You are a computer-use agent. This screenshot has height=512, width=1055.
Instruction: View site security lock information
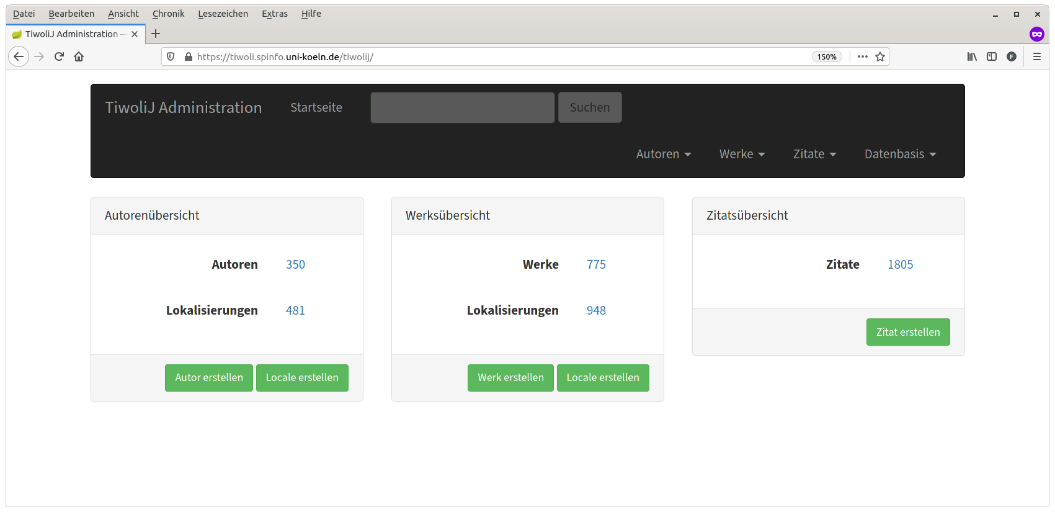[x=188, y=56]
